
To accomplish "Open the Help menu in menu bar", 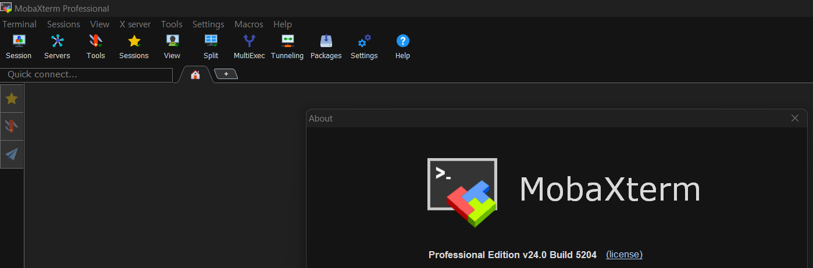I will 283,24.
